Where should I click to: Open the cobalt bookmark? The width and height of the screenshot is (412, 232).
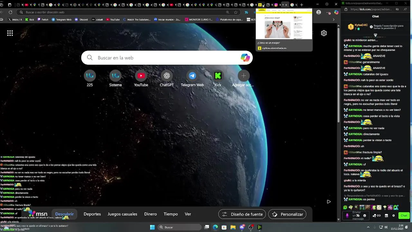tap(97, 20)
